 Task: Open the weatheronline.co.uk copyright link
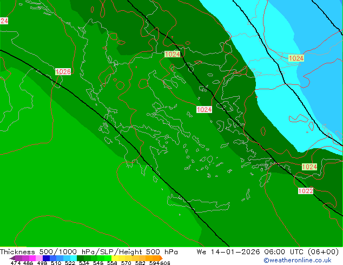298,260
